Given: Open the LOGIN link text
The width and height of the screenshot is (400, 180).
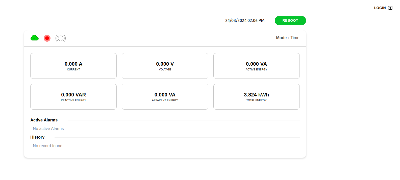Looking at the screenshot, I should click(x=380, y=8).
